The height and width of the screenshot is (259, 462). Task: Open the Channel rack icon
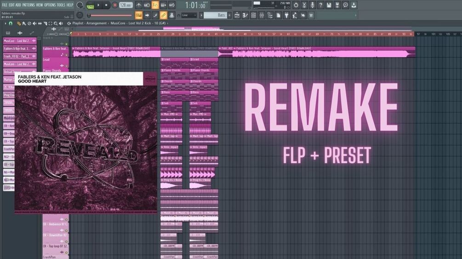[x=253, y=15]
